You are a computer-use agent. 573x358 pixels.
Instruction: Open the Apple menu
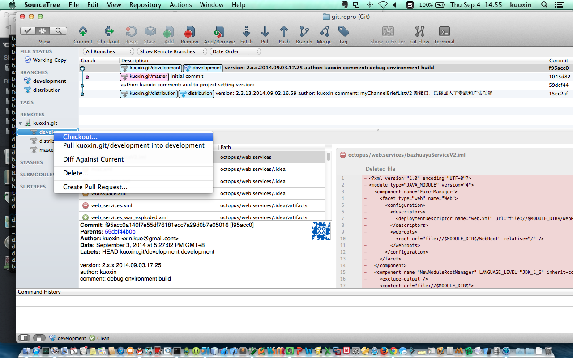[x=12, y=5]
